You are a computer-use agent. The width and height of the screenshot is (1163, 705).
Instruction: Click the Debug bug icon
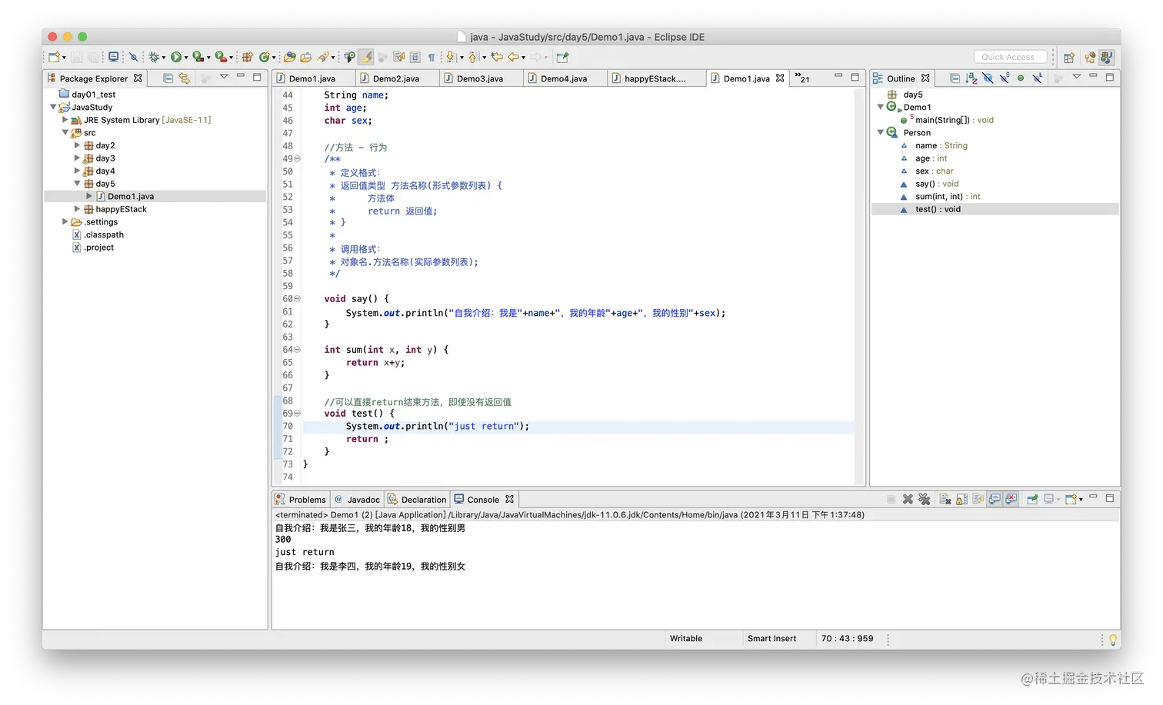[154, 57]
